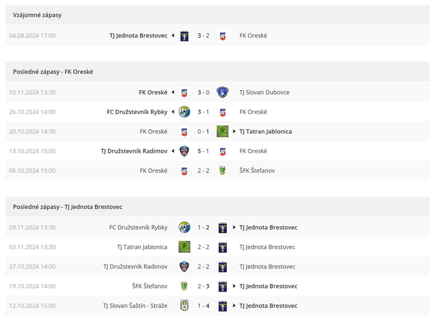Screen dimensions: 433x321
Task: Click the FK Oreské logo in 10.11.2024 match
Action: [184, 93]
